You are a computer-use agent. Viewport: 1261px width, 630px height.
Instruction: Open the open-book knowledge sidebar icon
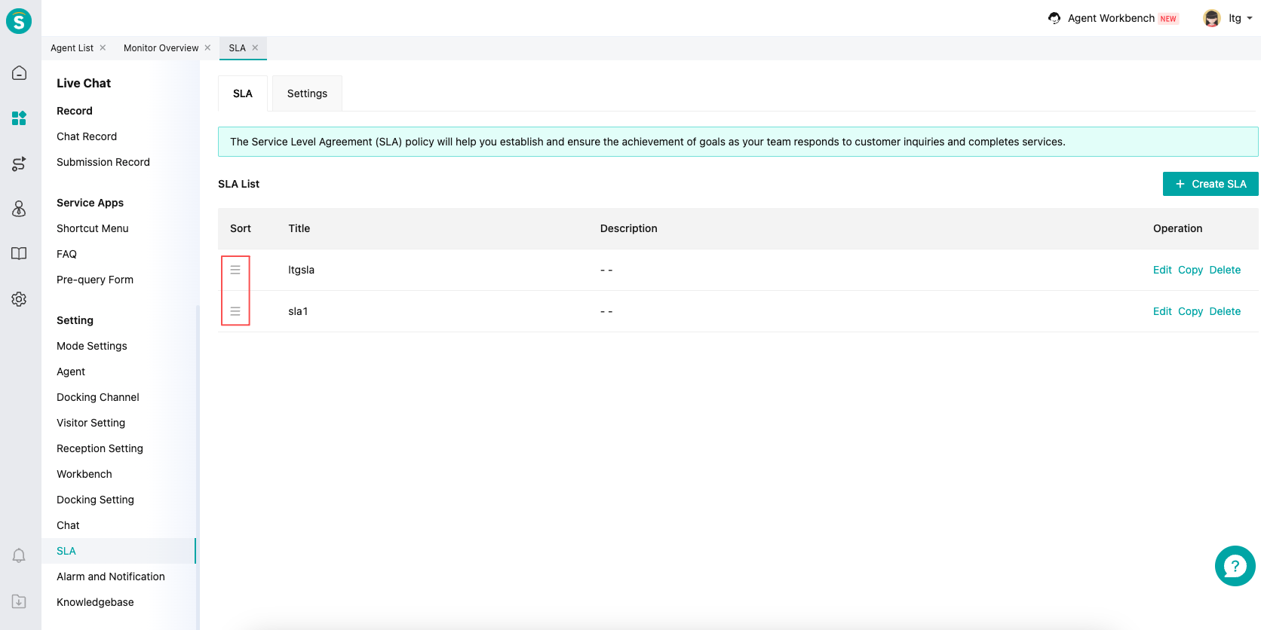19,254
